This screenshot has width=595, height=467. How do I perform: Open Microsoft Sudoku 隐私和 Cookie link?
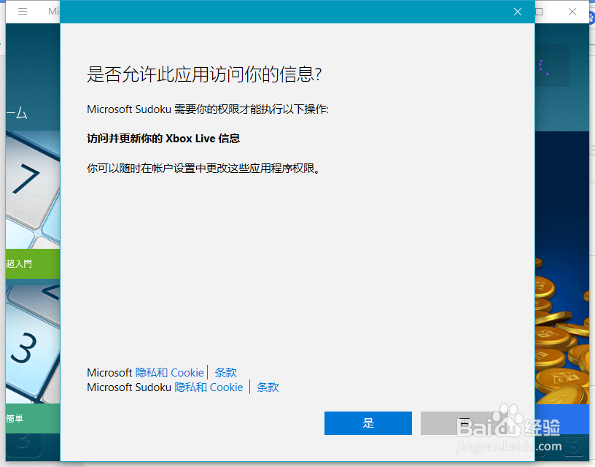point(209,387)
